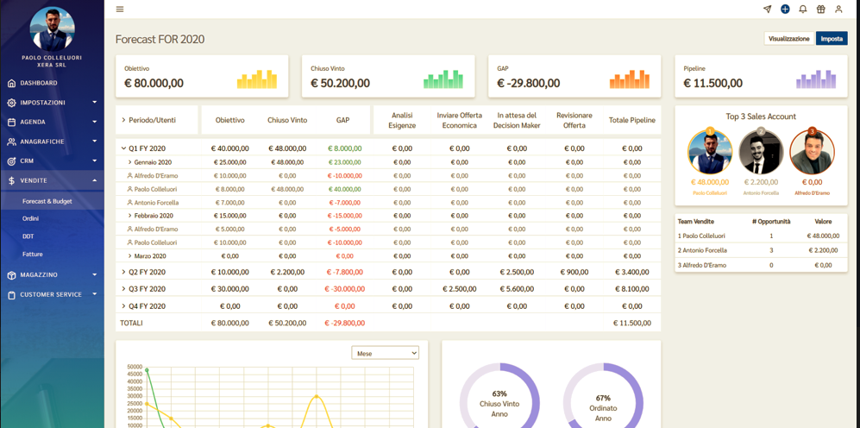This screenshot has height=428, width=860.
Task: Open the notifications bell icon
Action: click(x=802, y=9)
